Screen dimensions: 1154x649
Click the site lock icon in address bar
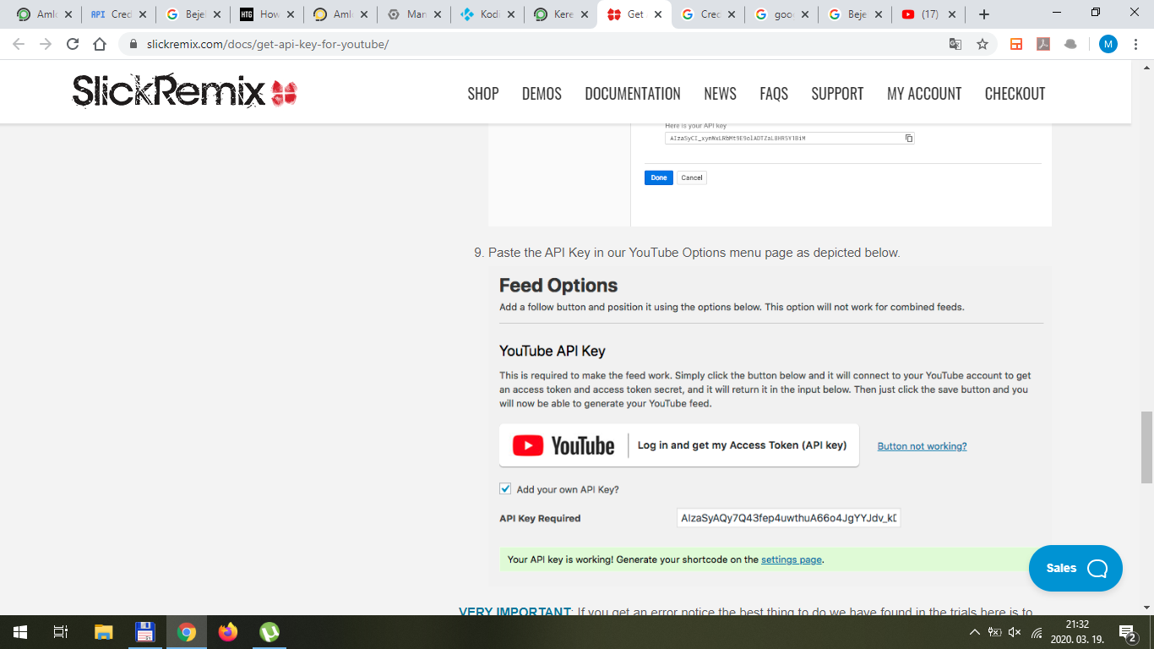point(133,44)
